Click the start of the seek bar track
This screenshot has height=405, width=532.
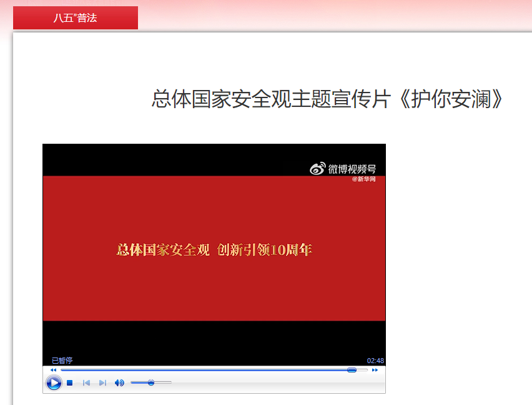point(62,370)
